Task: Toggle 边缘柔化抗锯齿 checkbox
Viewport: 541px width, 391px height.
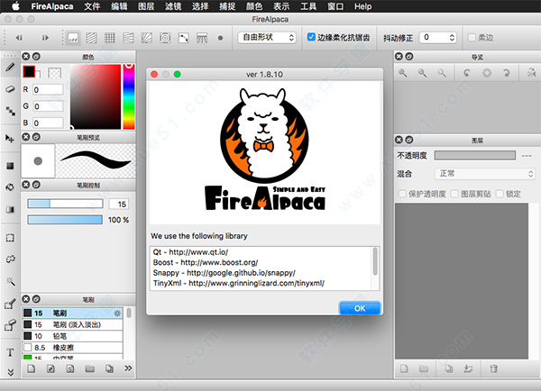Action: pos(311,37)
